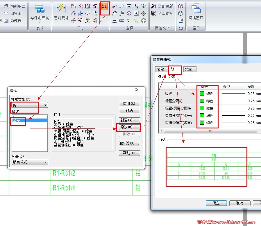Click the 边界 green color swatch
The image size is (261, 226).
pos(202,93)
